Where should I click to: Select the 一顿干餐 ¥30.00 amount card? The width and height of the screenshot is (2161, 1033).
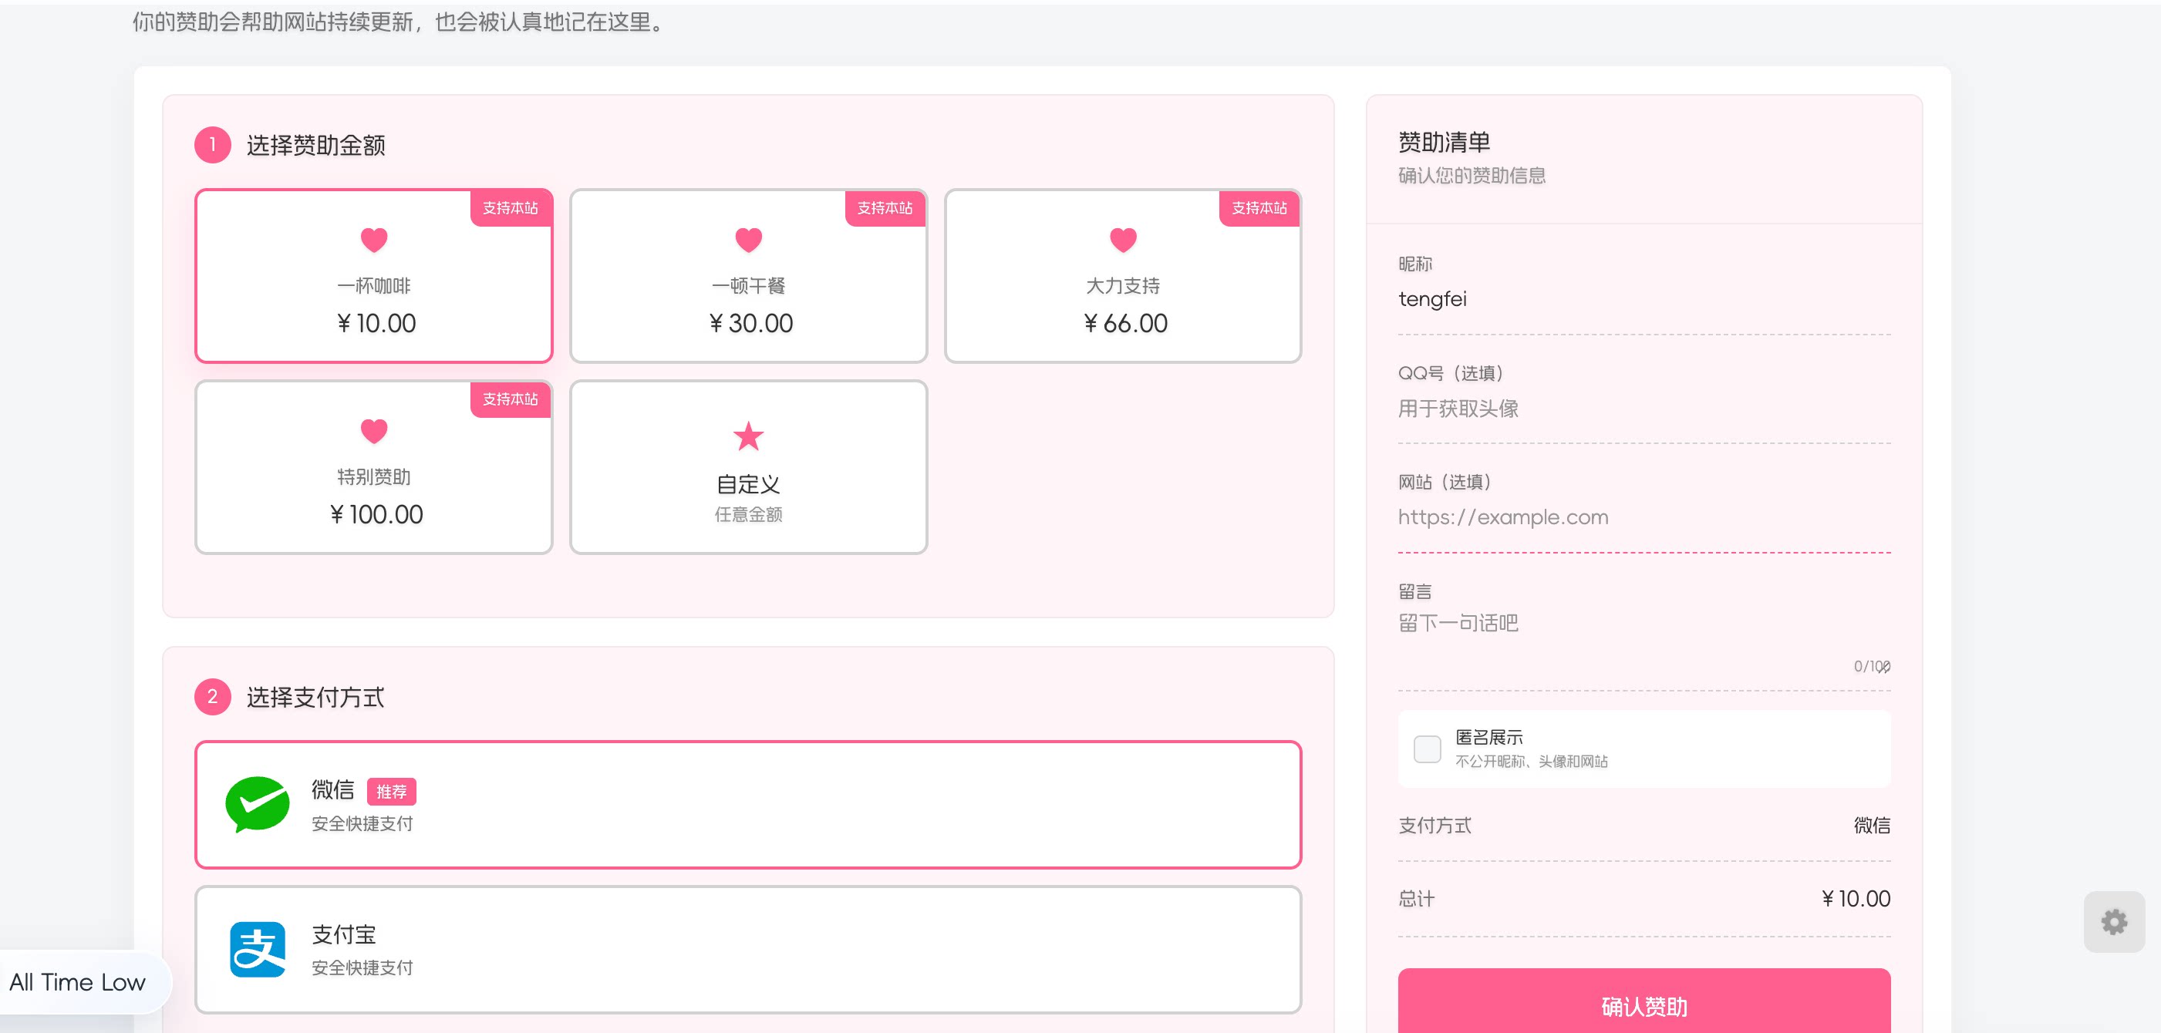click(748, 276)
